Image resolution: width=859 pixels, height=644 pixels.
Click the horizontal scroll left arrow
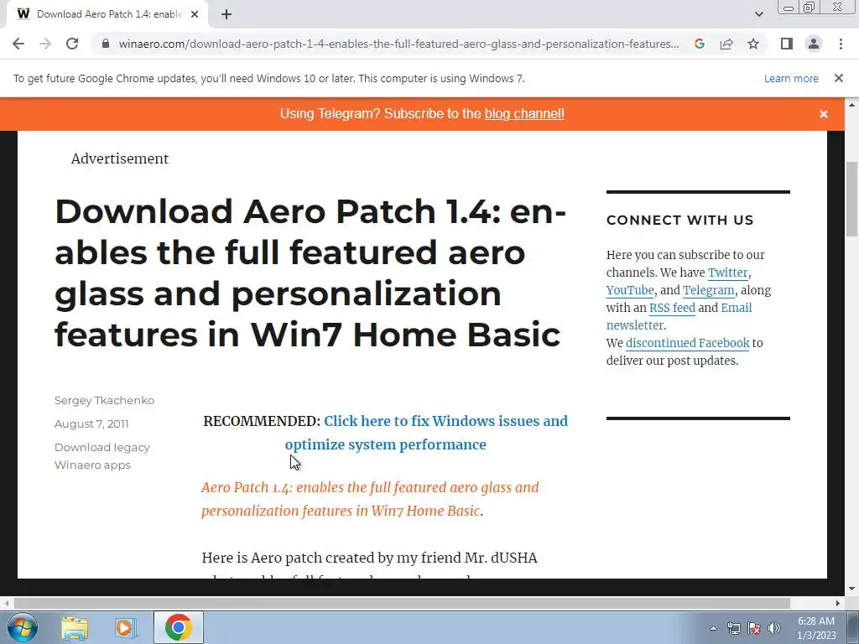(x=6, y=603)
